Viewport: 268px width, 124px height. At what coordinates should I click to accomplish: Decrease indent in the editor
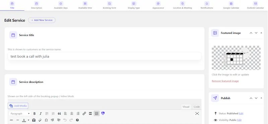tap(53, 120)
